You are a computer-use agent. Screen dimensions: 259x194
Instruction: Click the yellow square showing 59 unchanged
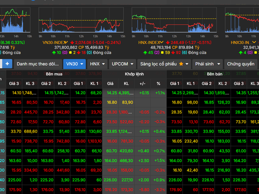pos(162,53)
